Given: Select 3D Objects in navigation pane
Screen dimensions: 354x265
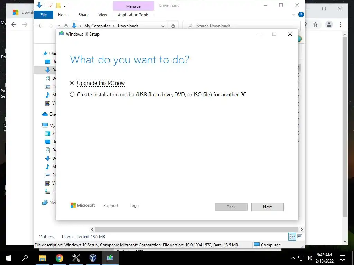Looking at the screenshot, I should point(47,134).
